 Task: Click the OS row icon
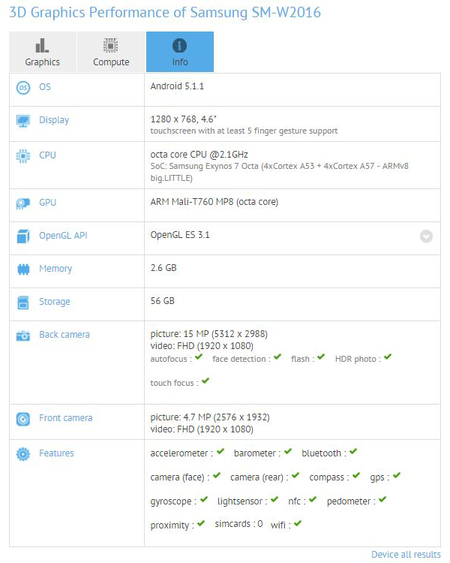(23, 87)
